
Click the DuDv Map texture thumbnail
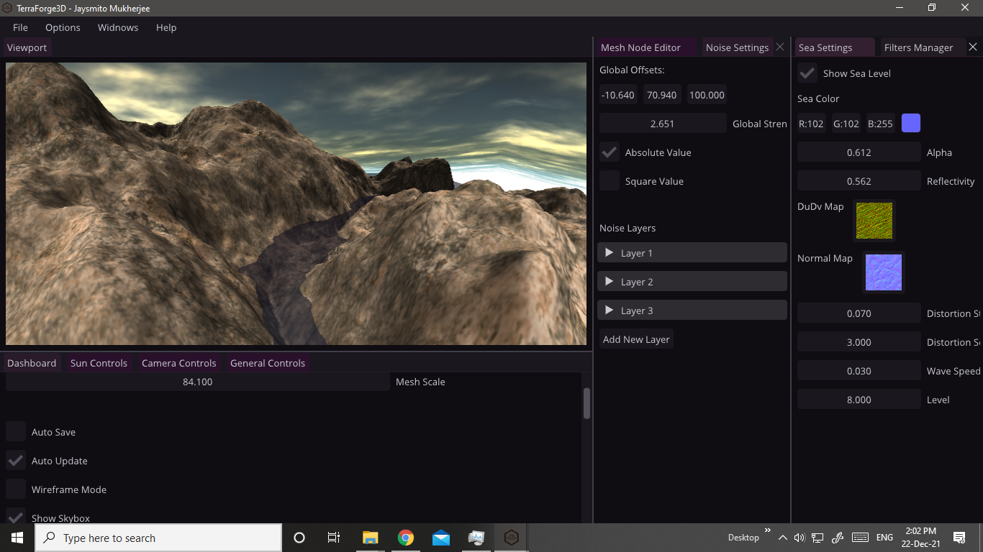pos(874,221)
